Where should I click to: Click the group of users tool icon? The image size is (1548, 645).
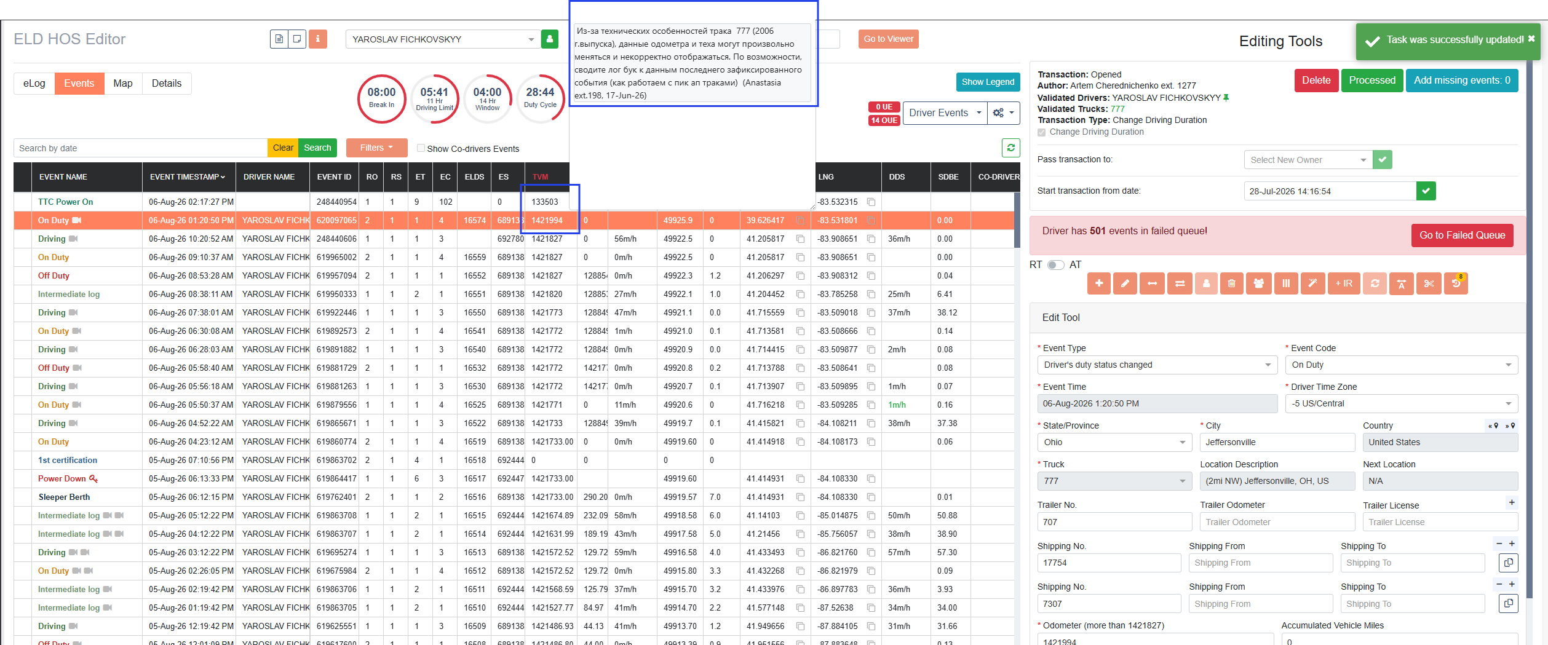click(x=1259, y=283)
